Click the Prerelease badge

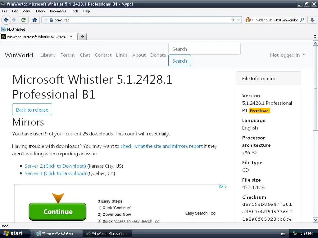[259, 111]
